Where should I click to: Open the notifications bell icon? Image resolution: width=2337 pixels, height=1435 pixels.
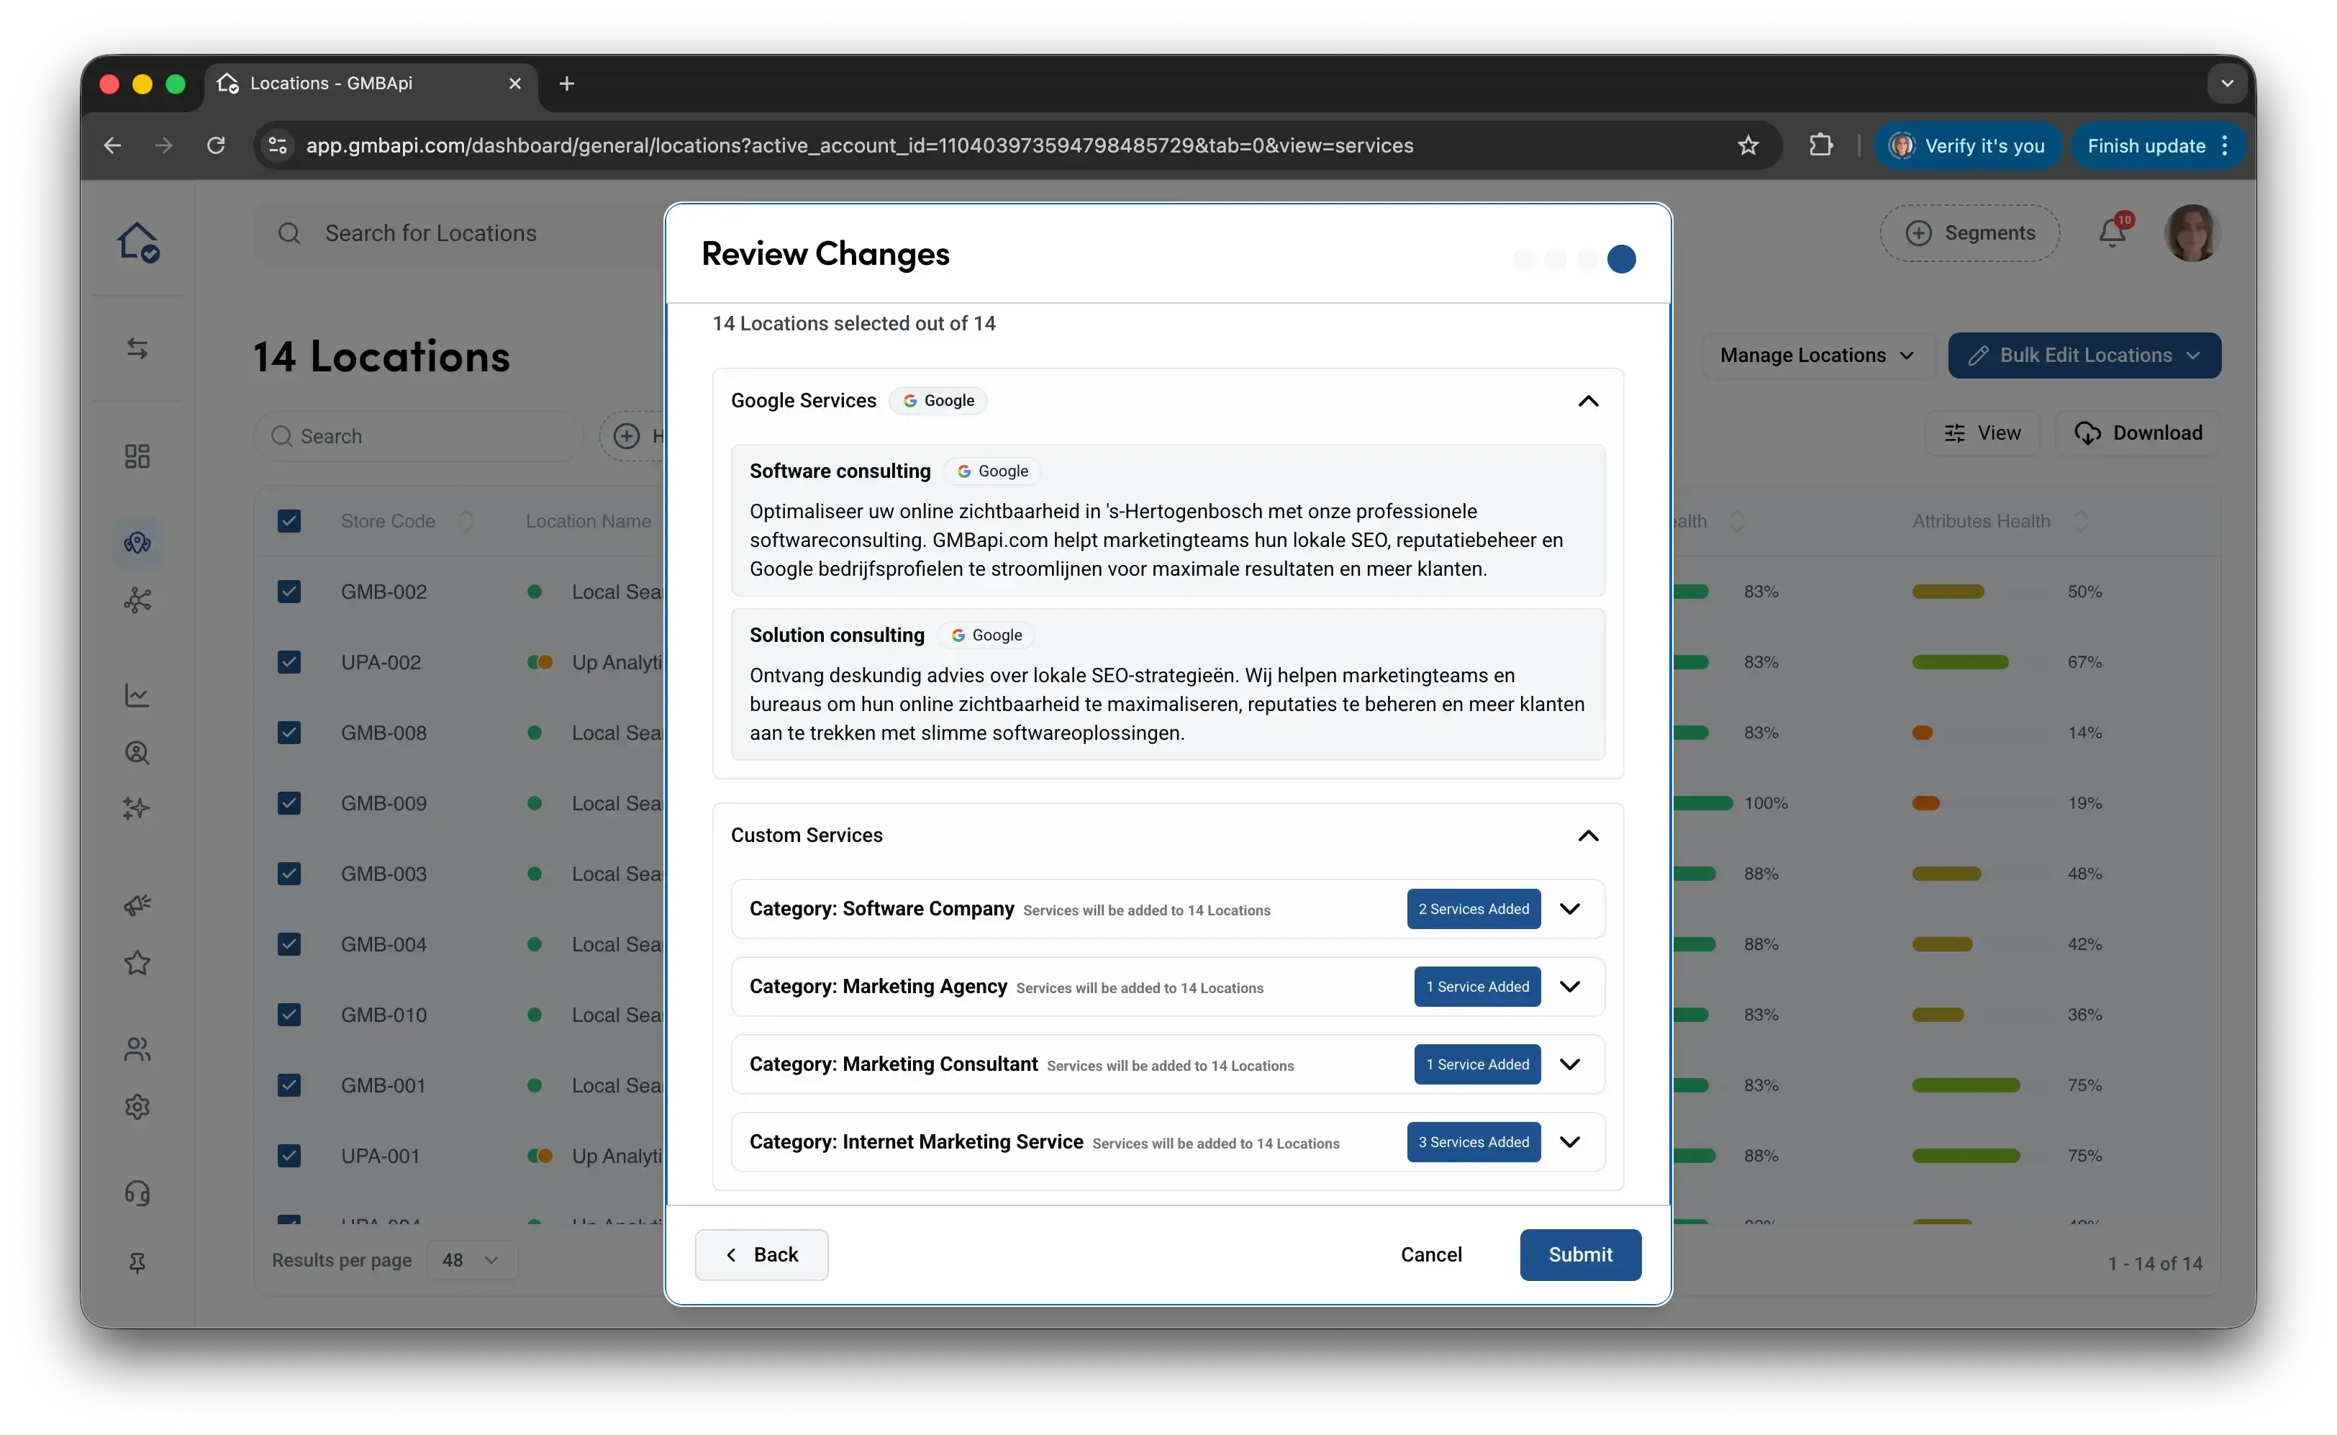click(2112, 232)
